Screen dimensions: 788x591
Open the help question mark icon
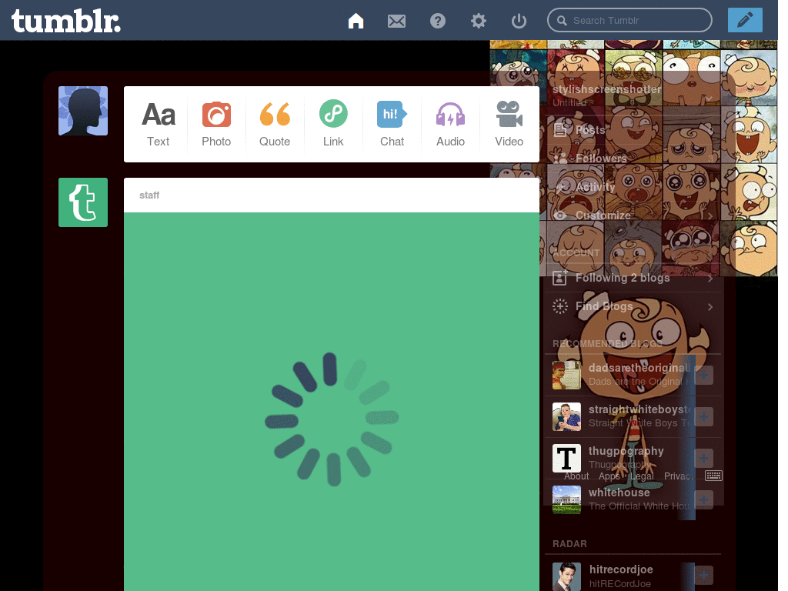tap(438, 21)
